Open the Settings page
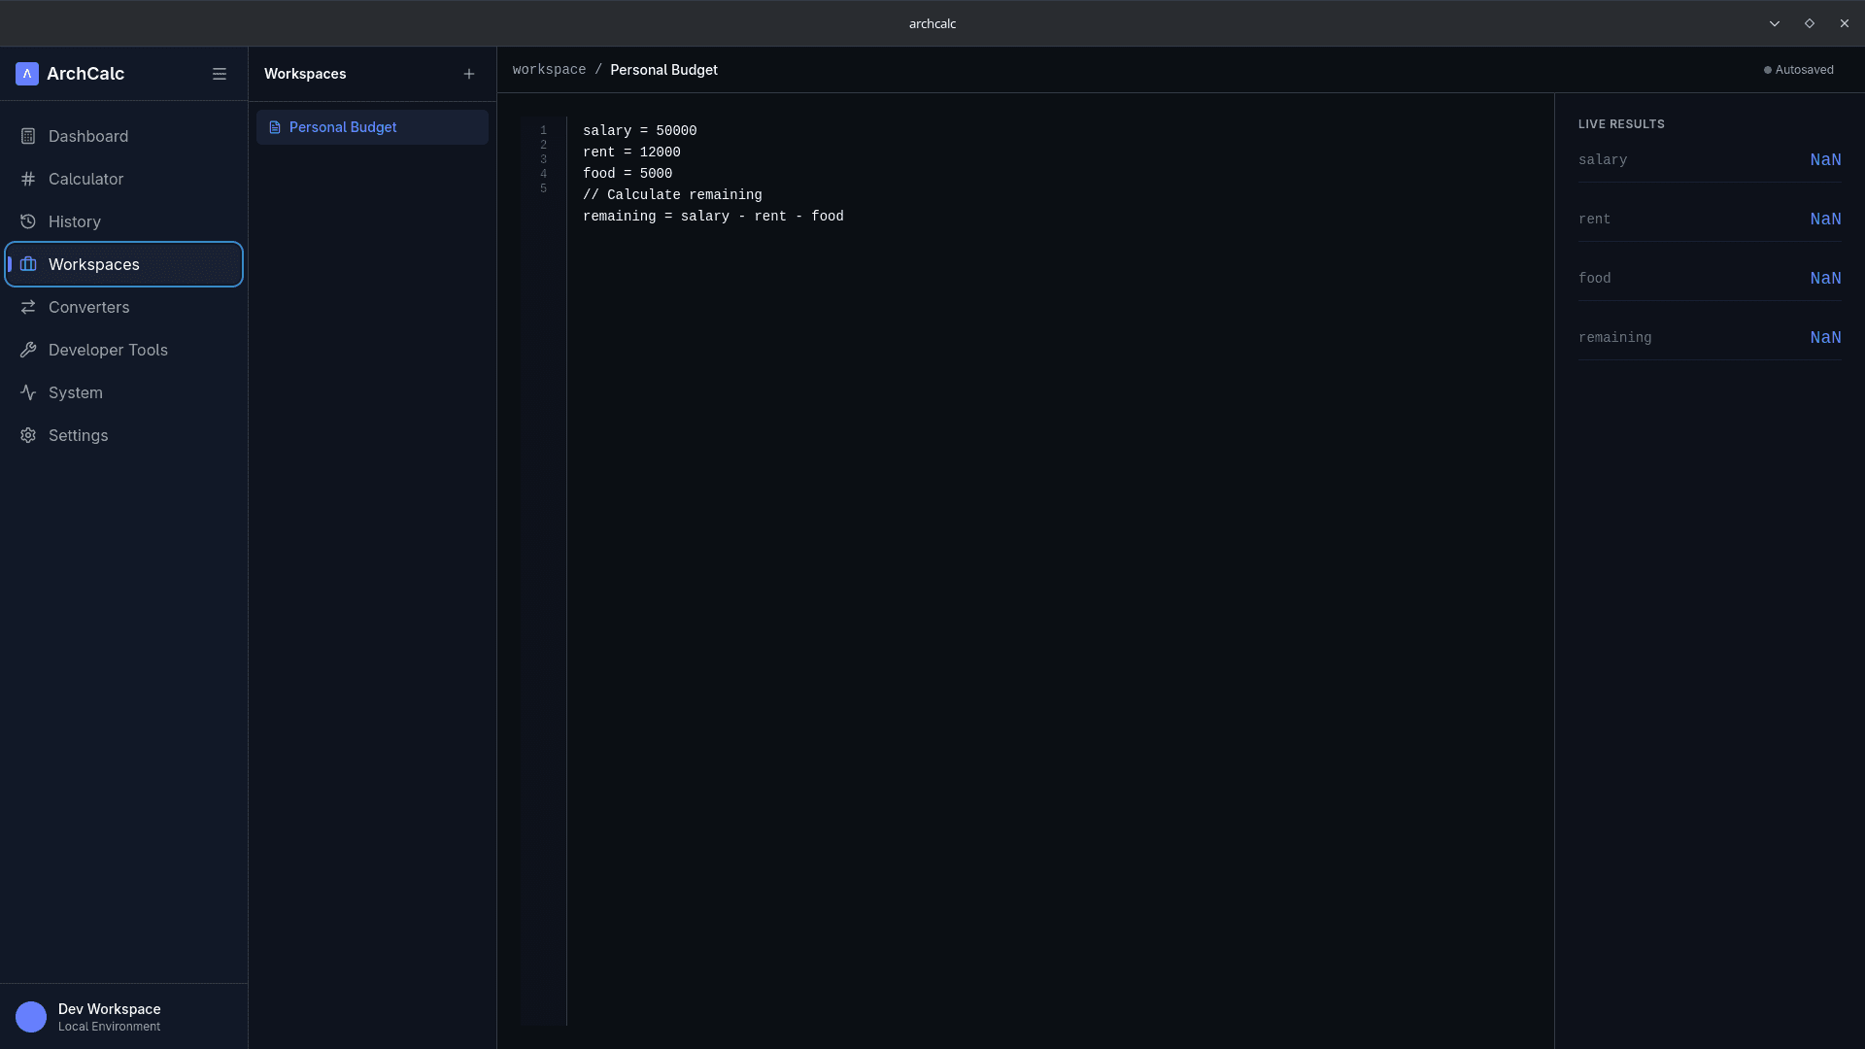This screenshot has width=1865, height=1049. pyautogui.click(x=123, y=435)
